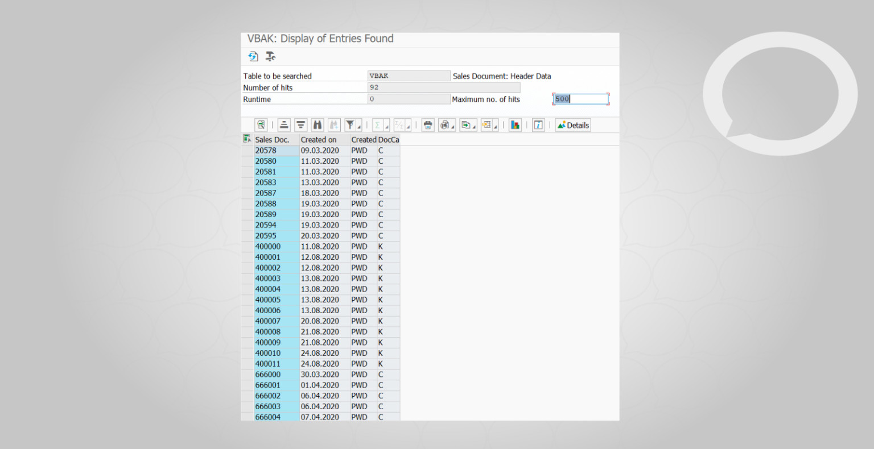Click the select-all icon at table corner

[247, 139]
